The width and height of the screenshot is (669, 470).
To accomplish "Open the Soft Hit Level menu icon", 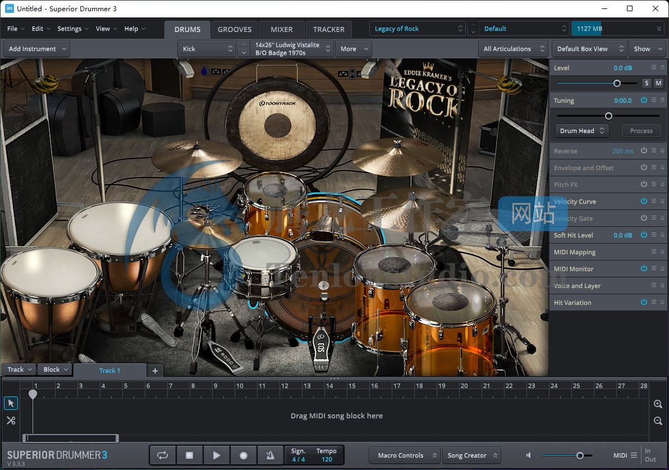I will tap(654, 235).
